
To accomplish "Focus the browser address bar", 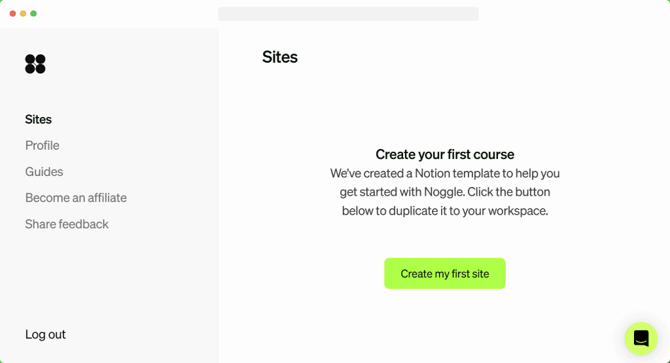I will coord(348,14).
